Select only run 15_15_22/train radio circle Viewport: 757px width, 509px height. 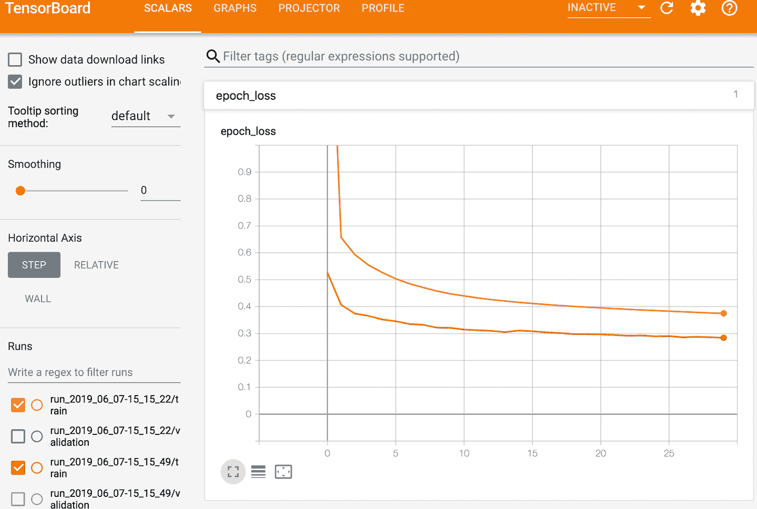(37, 405)
